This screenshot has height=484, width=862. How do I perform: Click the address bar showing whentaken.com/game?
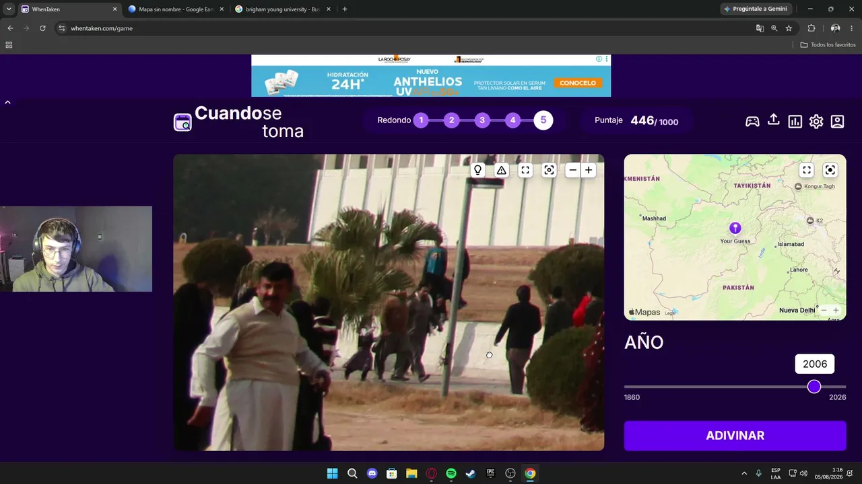[404, 28]
